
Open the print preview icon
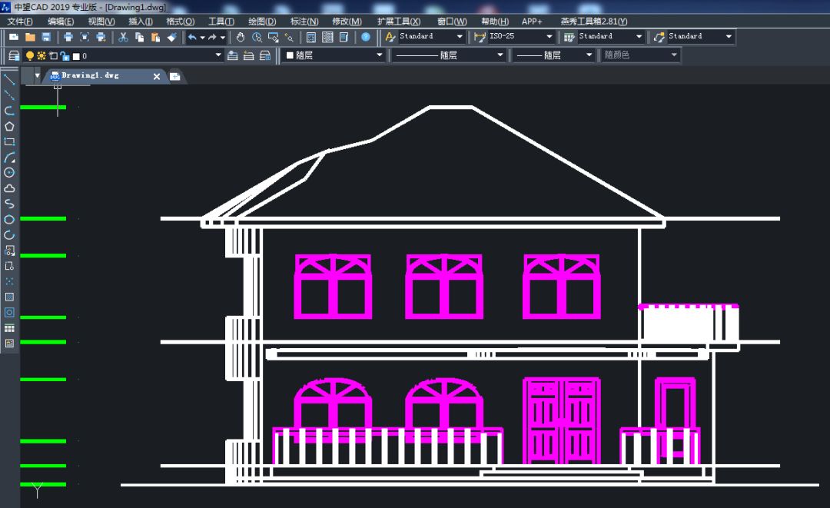click(x=85, y=37)
